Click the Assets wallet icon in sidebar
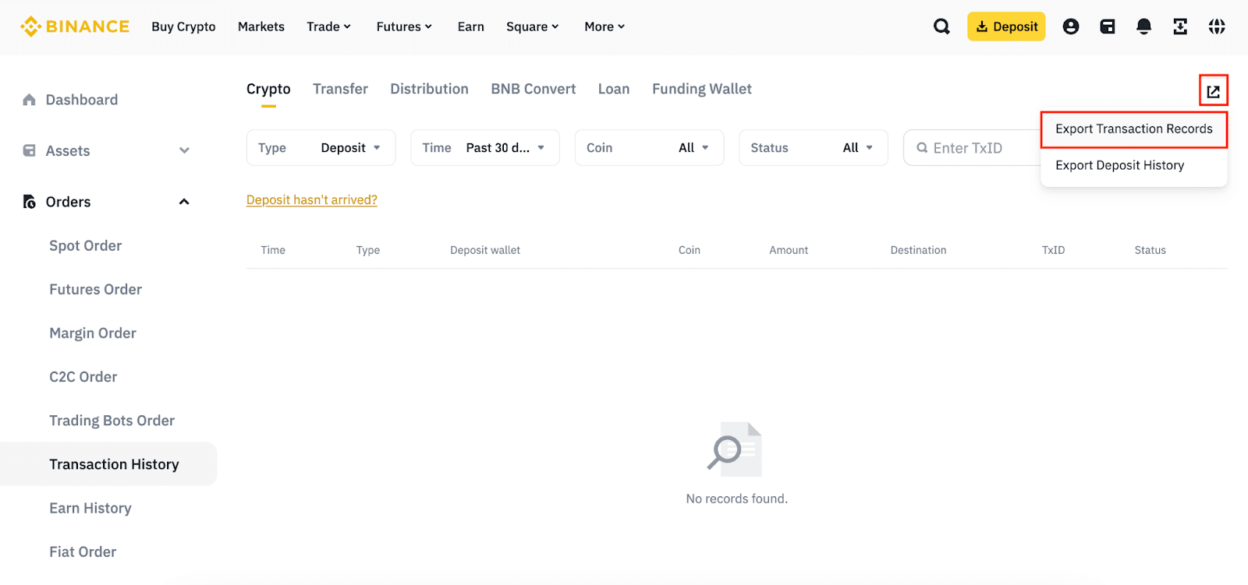 [x=30, y=150]
